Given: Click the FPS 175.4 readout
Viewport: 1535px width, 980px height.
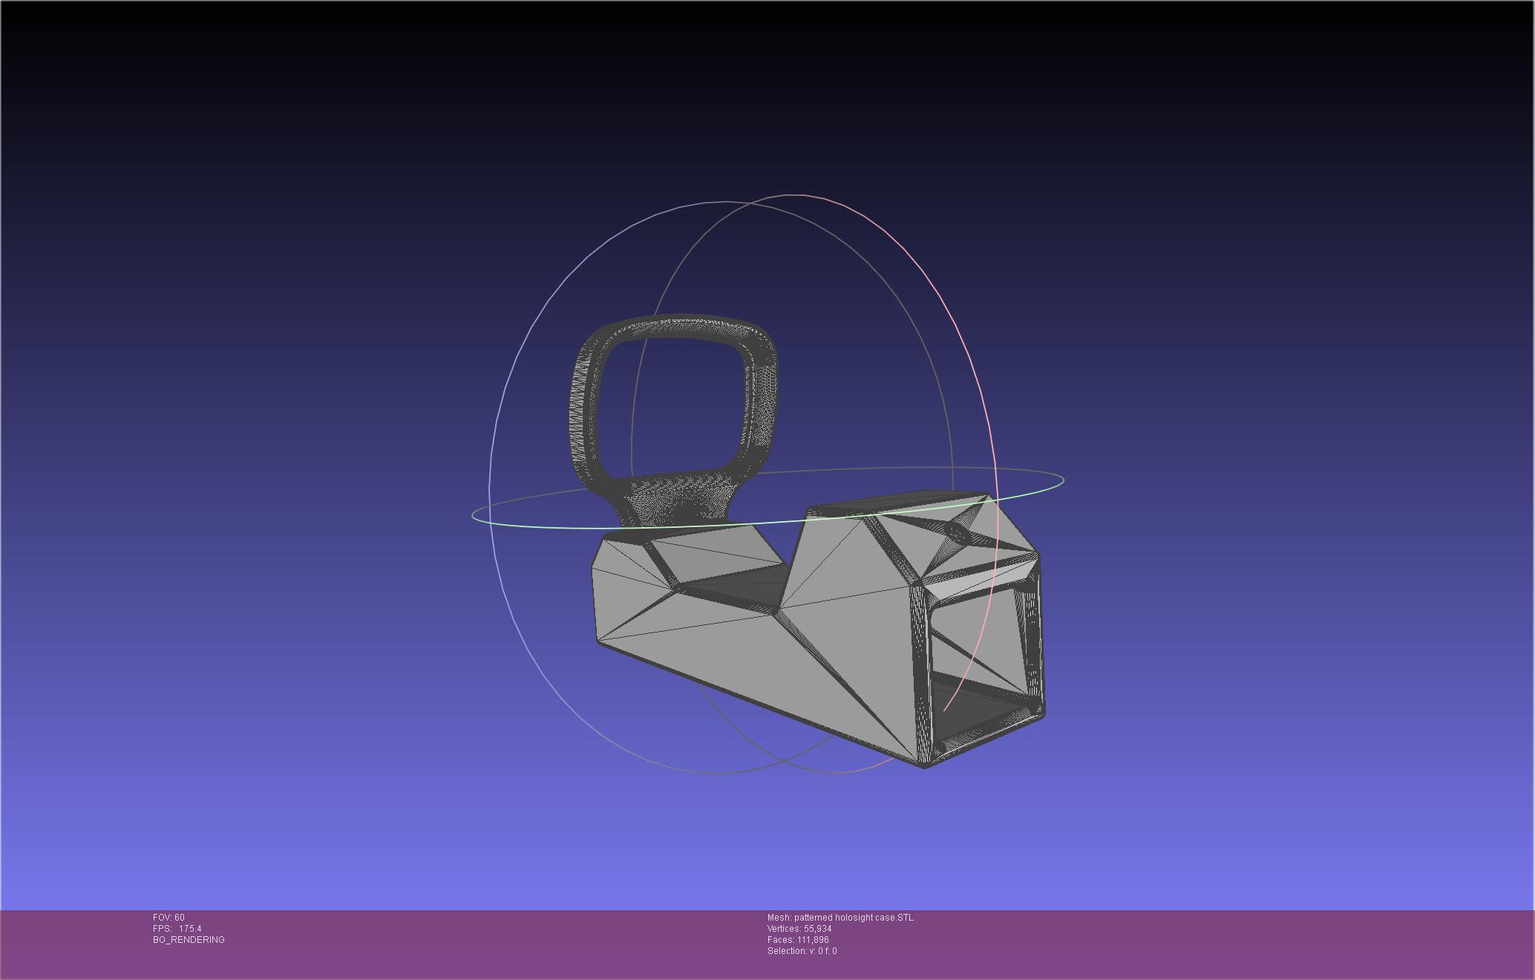Looking at the screenshot, I should (177, 929).
